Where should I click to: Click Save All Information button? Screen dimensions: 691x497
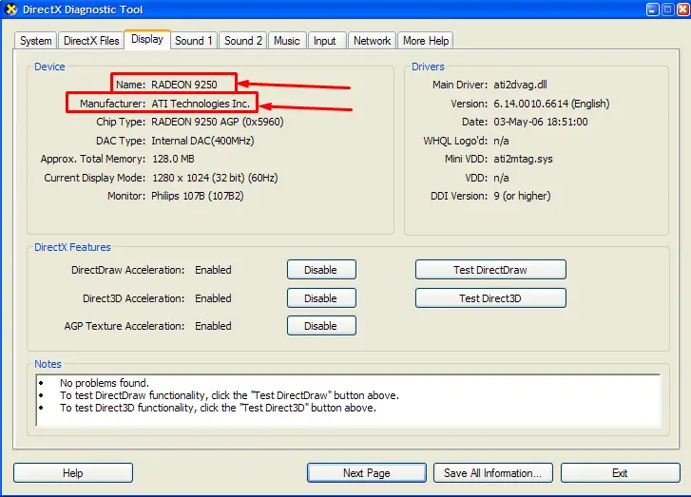pyautogui.click(x=492, y=473)
